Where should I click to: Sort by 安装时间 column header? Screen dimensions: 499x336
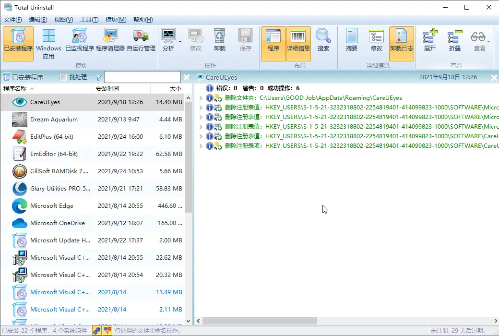tap(121, 88)
